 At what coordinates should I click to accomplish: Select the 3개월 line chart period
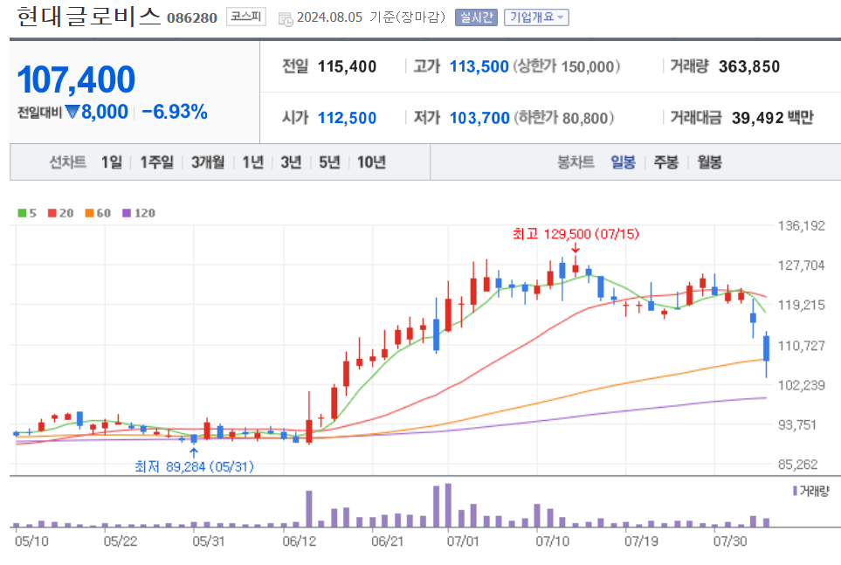pyautogui.click(x=208, y=162)
